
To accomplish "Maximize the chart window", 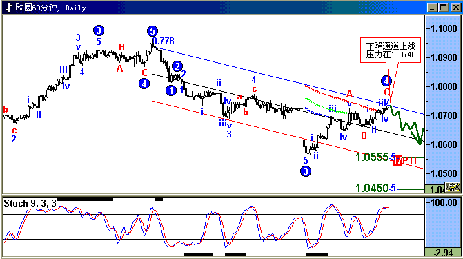I will (443, 8).
